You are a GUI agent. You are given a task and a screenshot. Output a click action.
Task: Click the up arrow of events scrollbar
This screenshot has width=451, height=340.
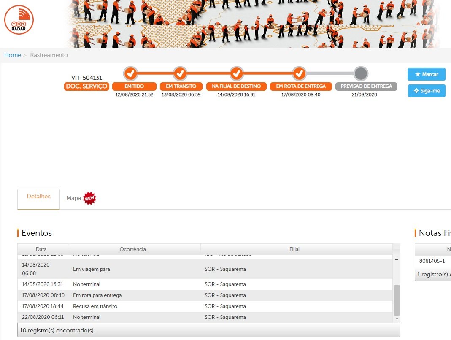pyautogui.click(x=397, y=259)
